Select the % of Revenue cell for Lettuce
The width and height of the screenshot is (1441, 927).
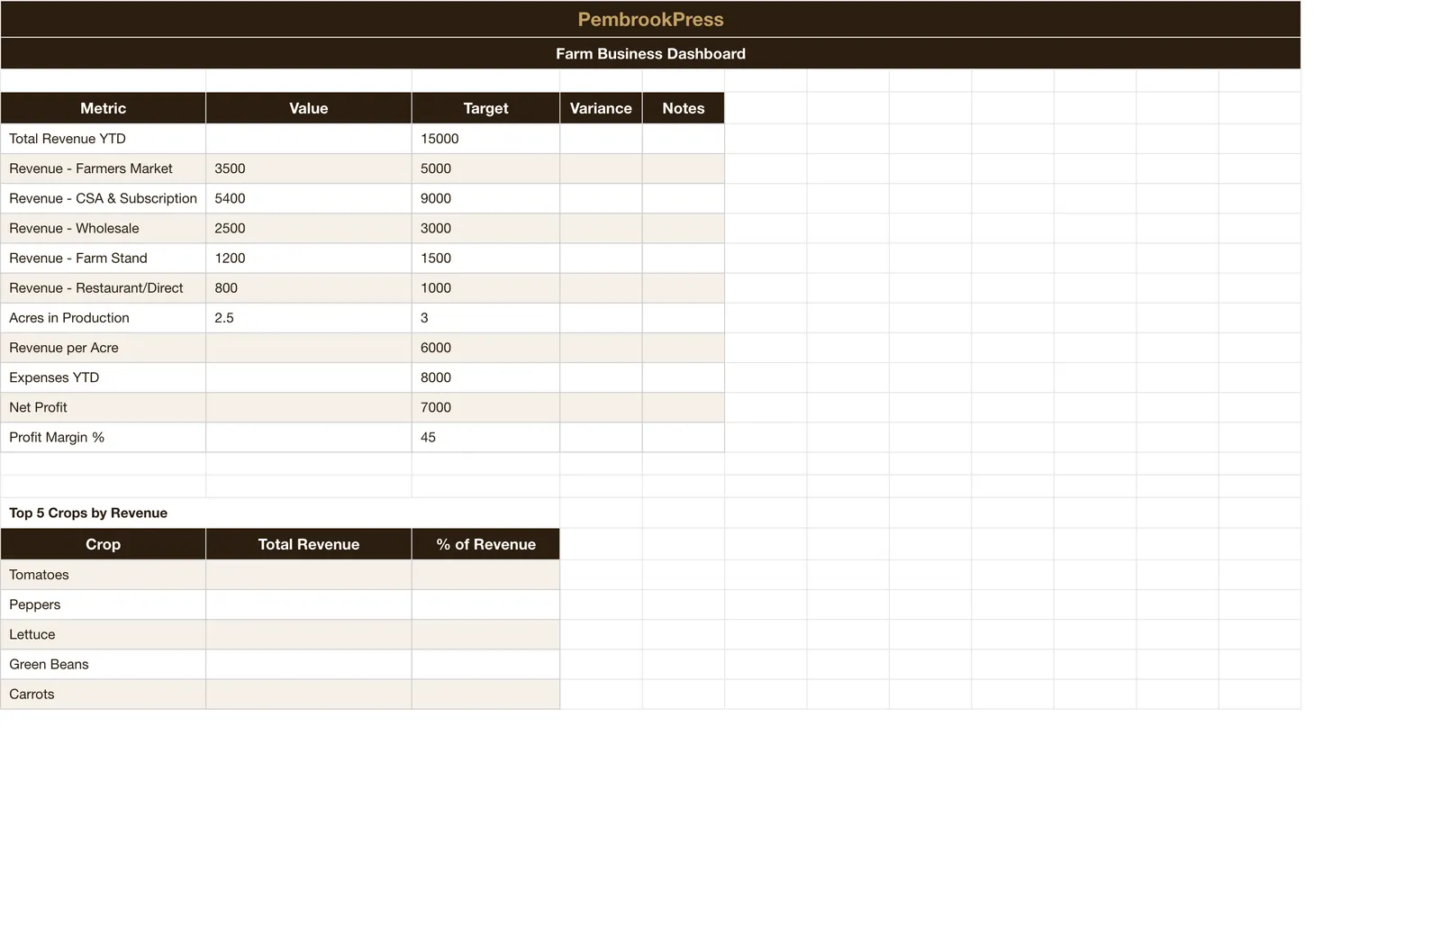[x=485, y=634]
